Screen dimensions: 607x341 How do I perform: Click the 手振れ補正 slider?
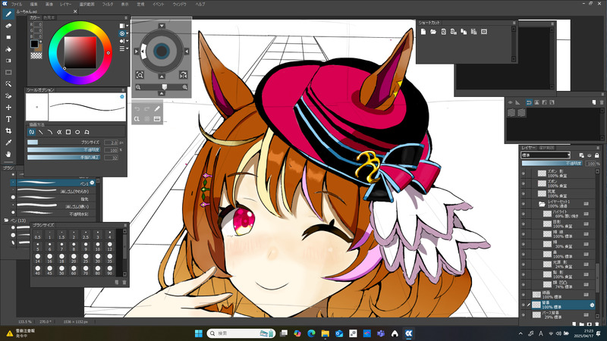(64, 158)
